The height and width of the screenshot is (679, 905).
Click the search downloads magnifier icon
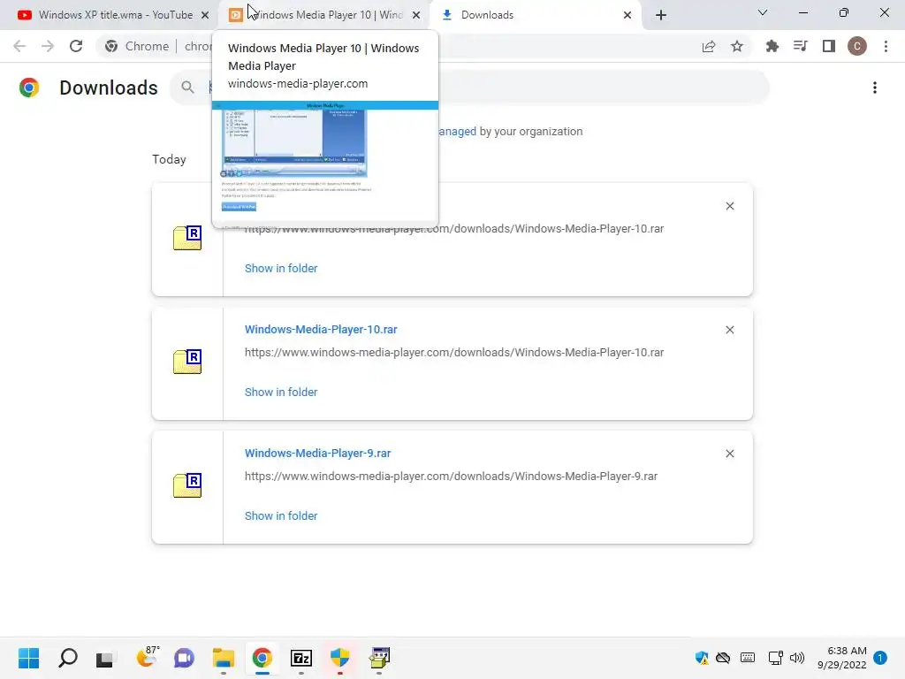point(187,88)
